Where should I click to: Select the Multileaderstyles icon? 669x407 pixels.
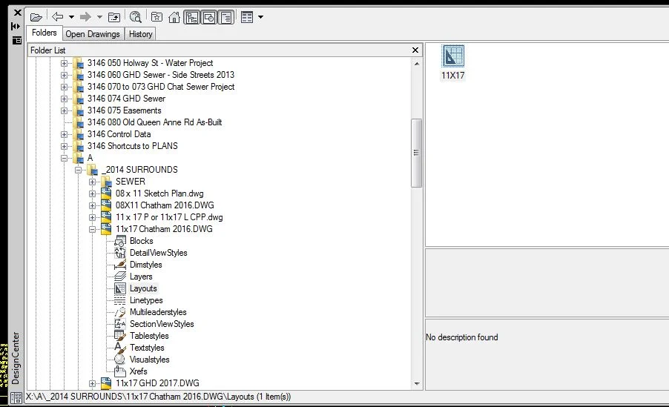pyautogui.click(x=120, y=312)
